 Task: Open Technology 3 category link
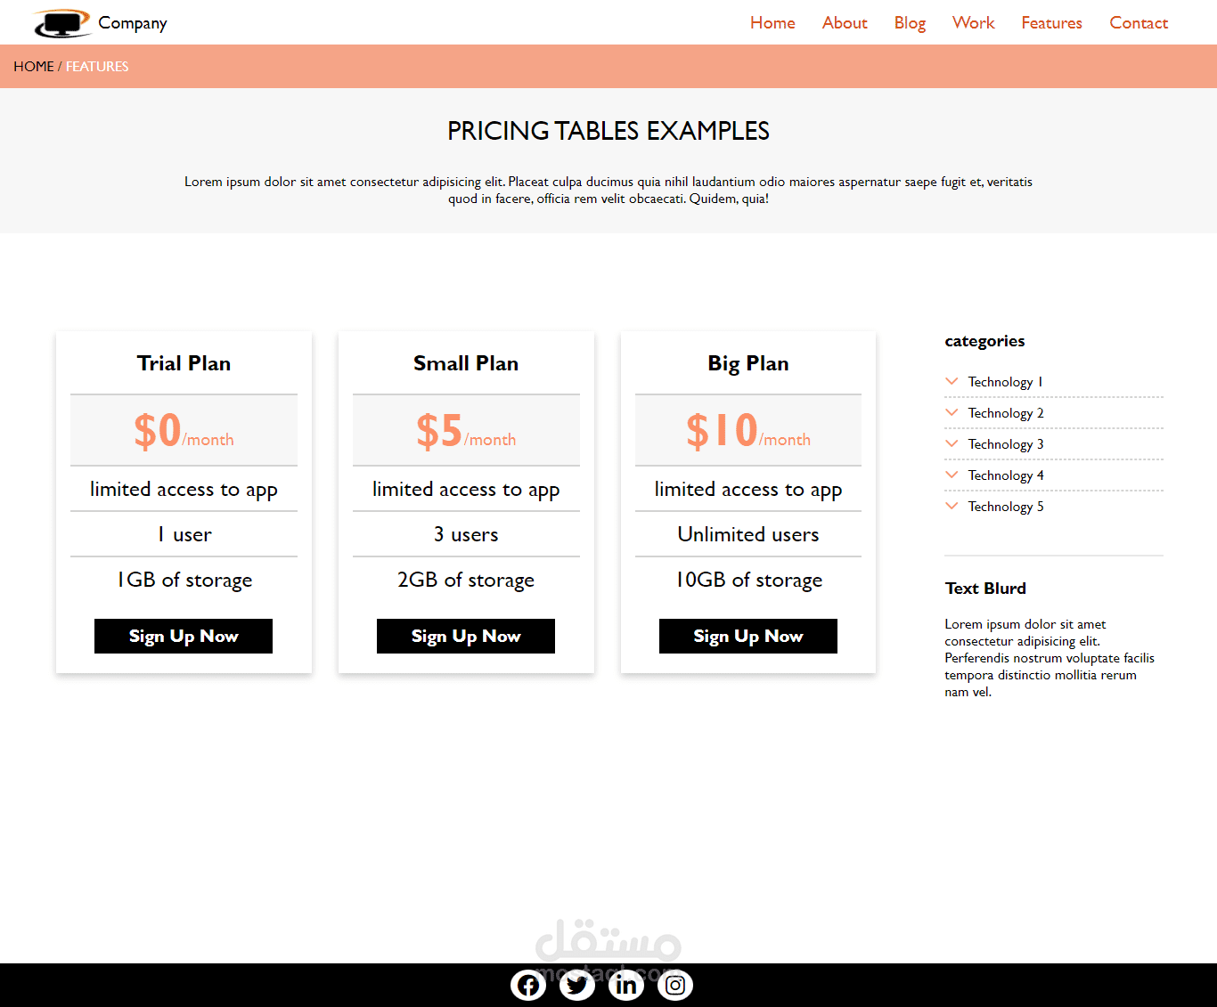click(x=1006, y=444)
